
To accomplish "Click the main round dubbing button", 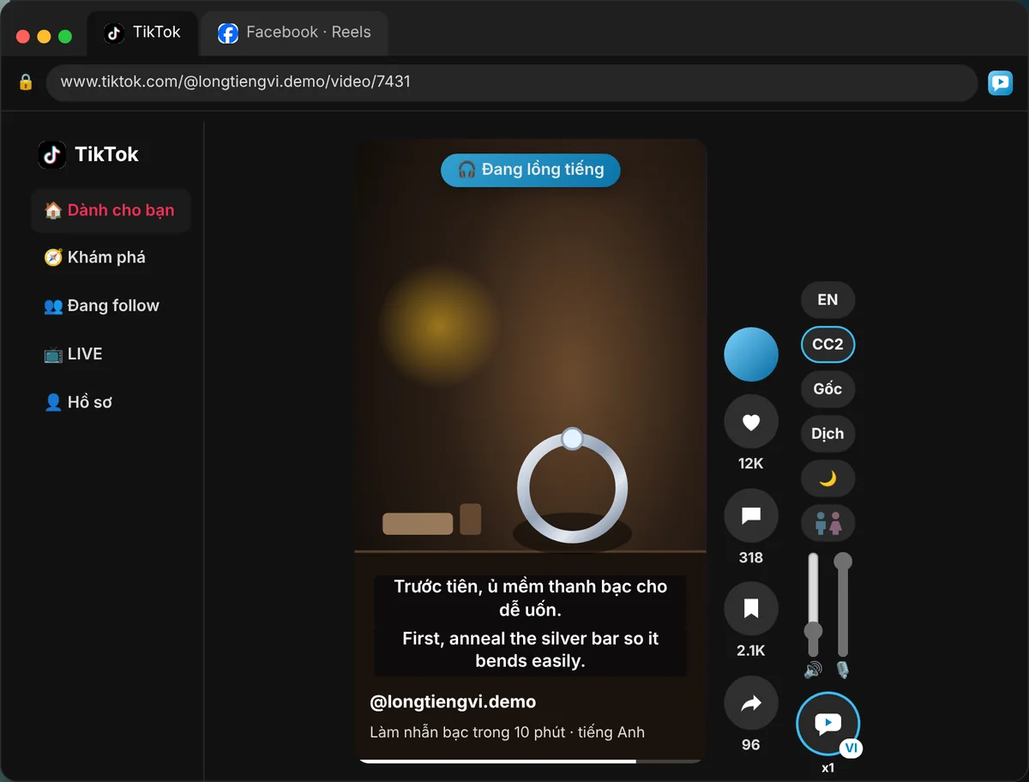I will pos(827,724).
